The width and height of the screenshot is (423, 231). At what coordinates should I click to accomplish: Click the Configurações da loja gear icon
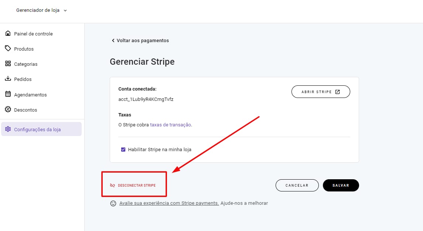8,129
